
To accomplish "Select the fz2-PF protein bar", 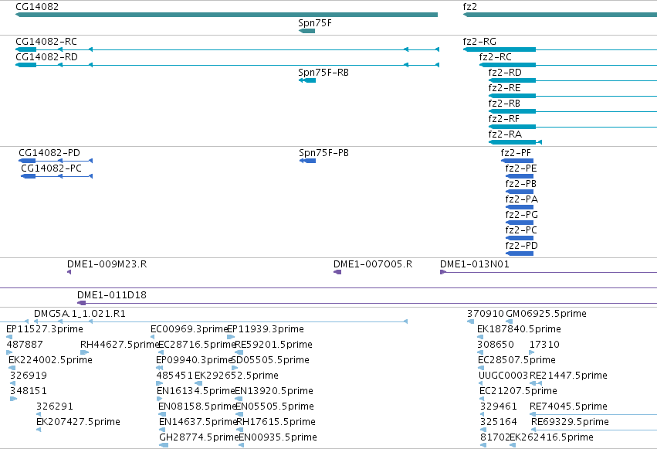I will (x=517, y=161).
